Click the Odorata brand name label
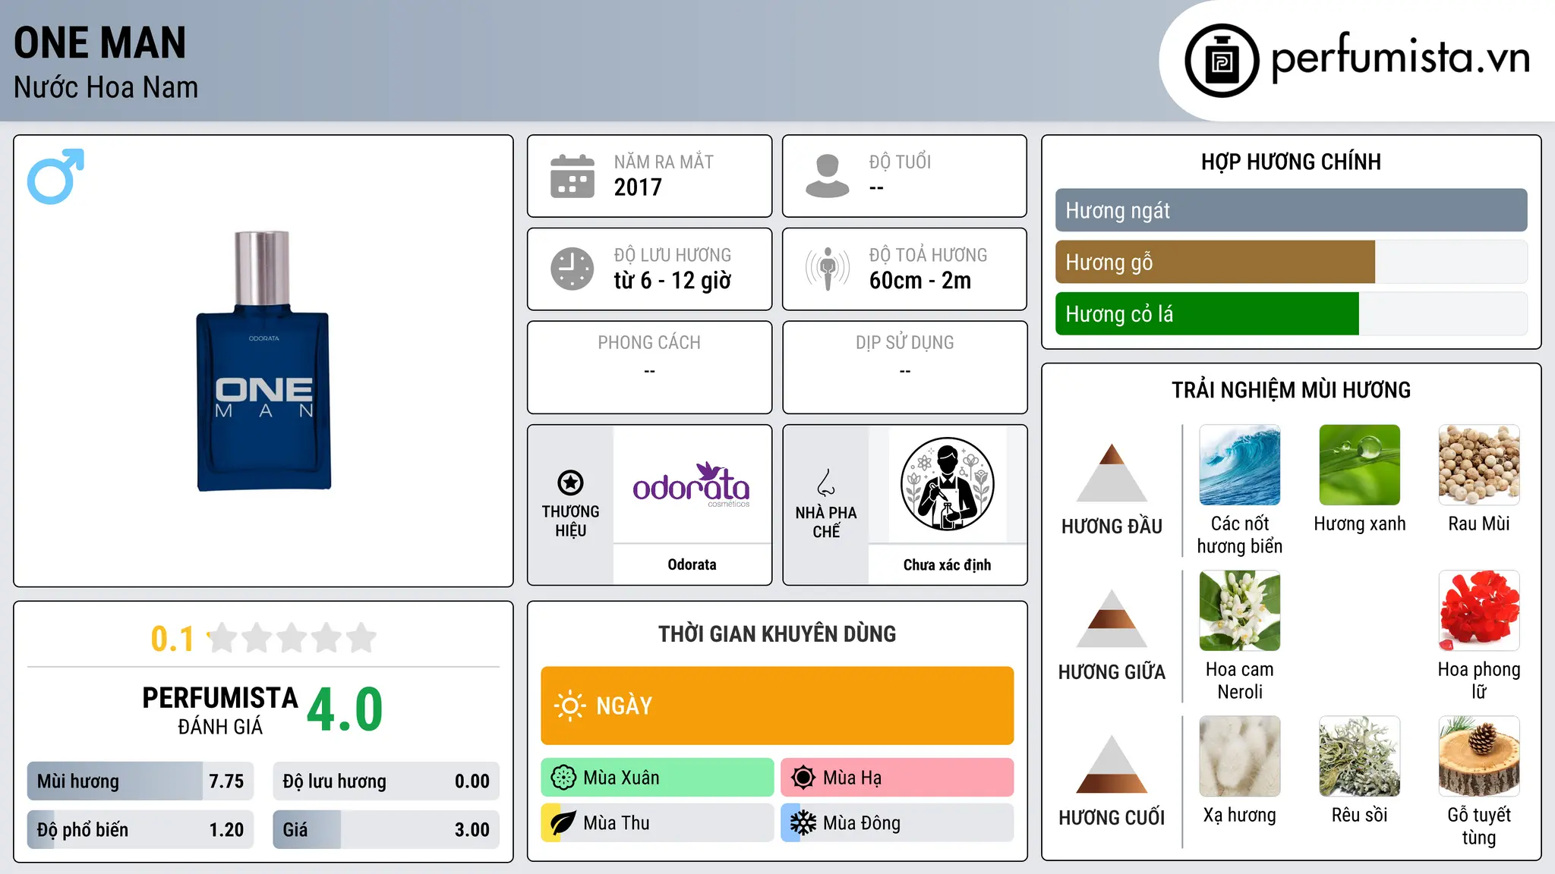Viewport: 1555px width, 874px height. click(692, 564)
